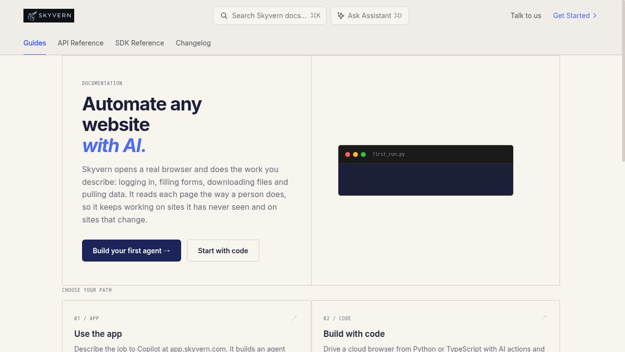The height and width of the screenshot is (352, 625).
Task: Click the red dot in code window
Action: 348,154
